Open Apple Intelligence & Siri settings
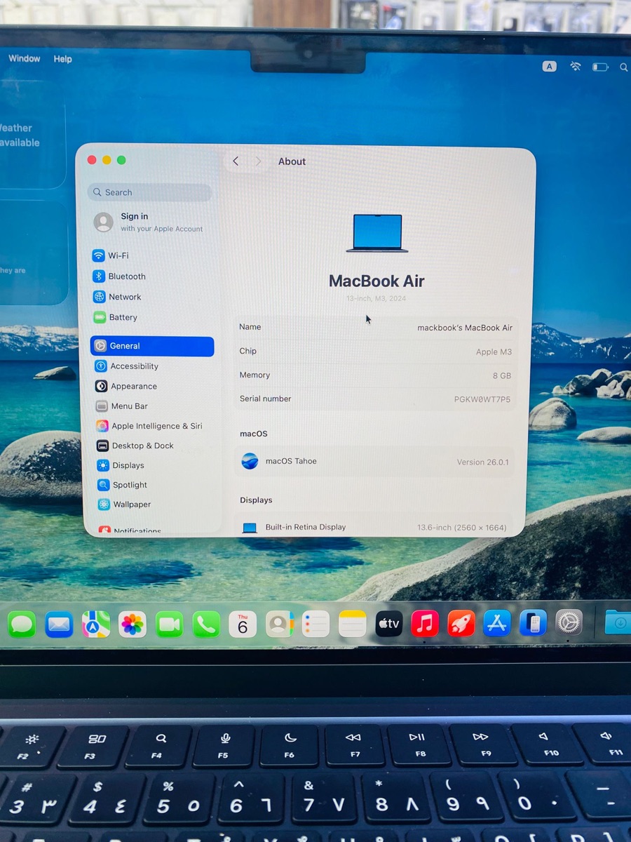The image size is (631, 842). (149, 426)
